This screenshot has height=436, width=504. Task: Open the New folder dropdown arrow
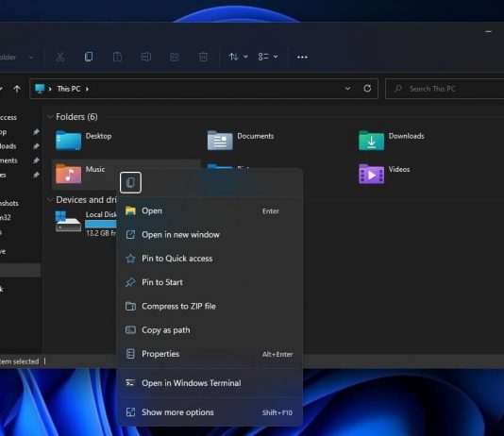click(x=31, y=58)
